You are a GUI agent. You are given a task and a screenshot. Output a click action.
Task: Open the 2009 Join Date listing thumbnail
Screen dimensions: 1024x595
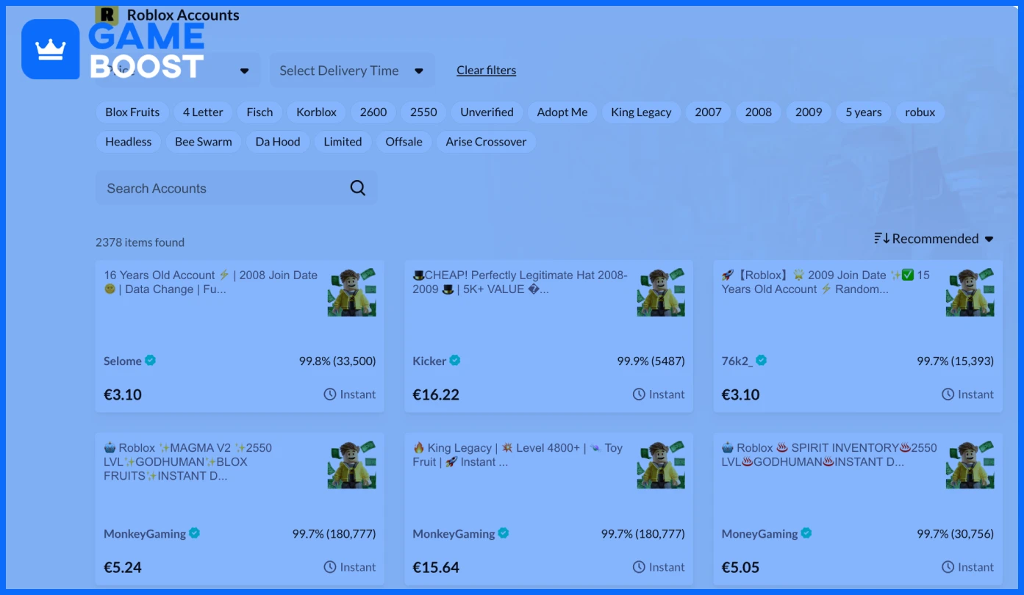[970, 292]
